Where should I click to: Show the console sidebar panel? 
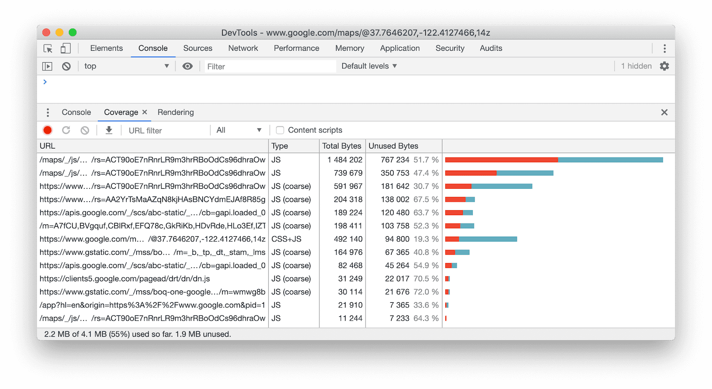(x=47, y=66)
